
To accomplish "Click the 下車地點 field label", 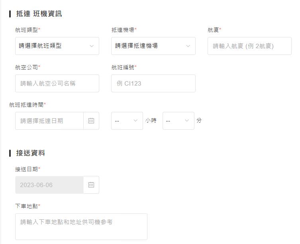I will (26, 206).
